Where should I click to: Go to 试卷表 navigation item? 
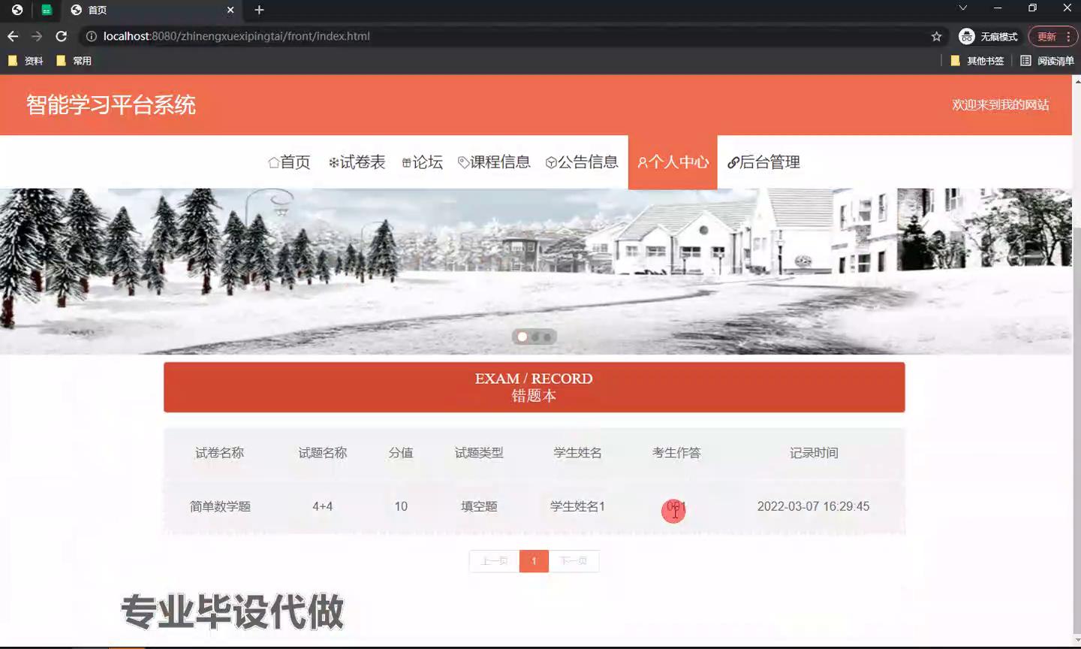[x=357, y=162]
